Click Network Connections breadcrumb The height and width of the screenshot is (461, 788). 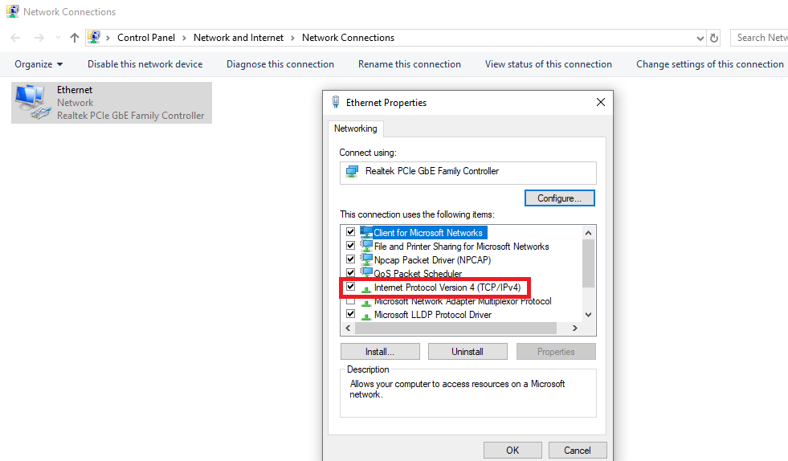pyautogui.click(x=348, y=38)
